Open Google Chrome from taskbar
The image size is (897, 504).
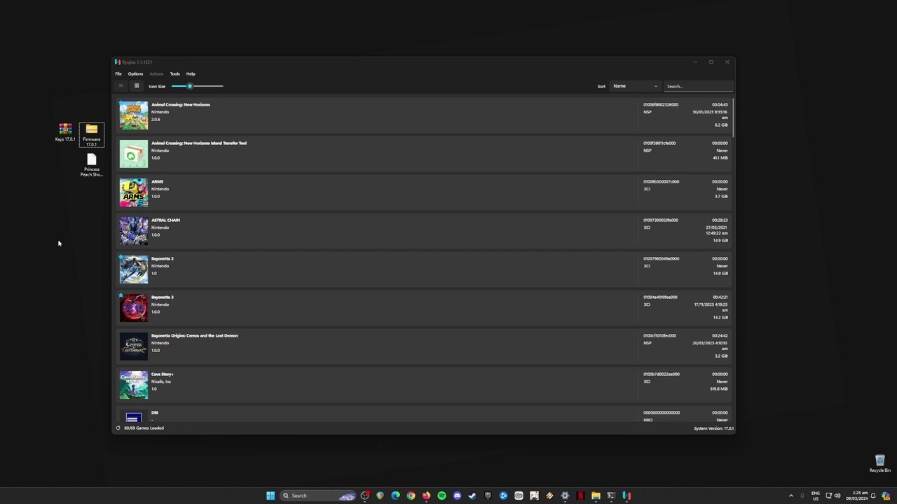coord(411,496)
